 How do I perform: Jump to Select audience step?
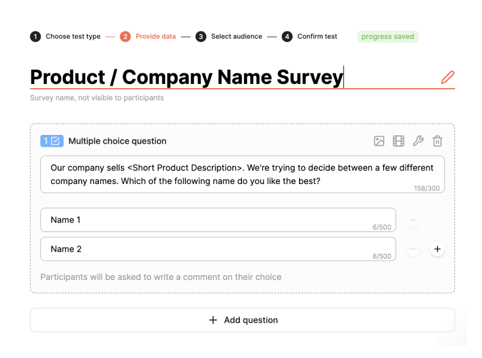[x=229, y=37]
